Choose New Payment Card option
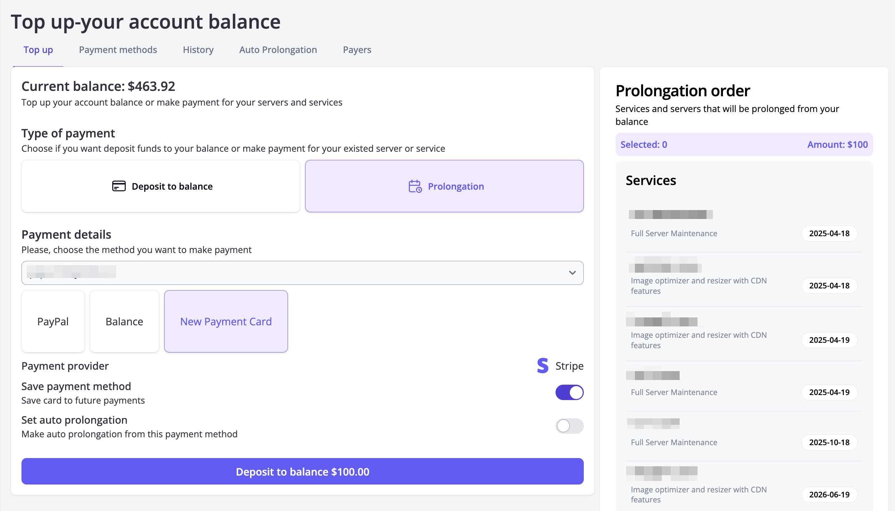The image size is (895, 511). click(226, 321)
